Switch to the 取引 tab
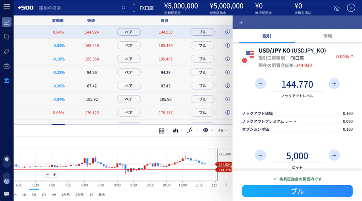The image size is (362, 201). click(267, 36)
